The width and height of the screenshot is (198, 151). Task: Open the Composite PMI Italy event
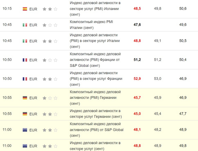coord(91,25)
